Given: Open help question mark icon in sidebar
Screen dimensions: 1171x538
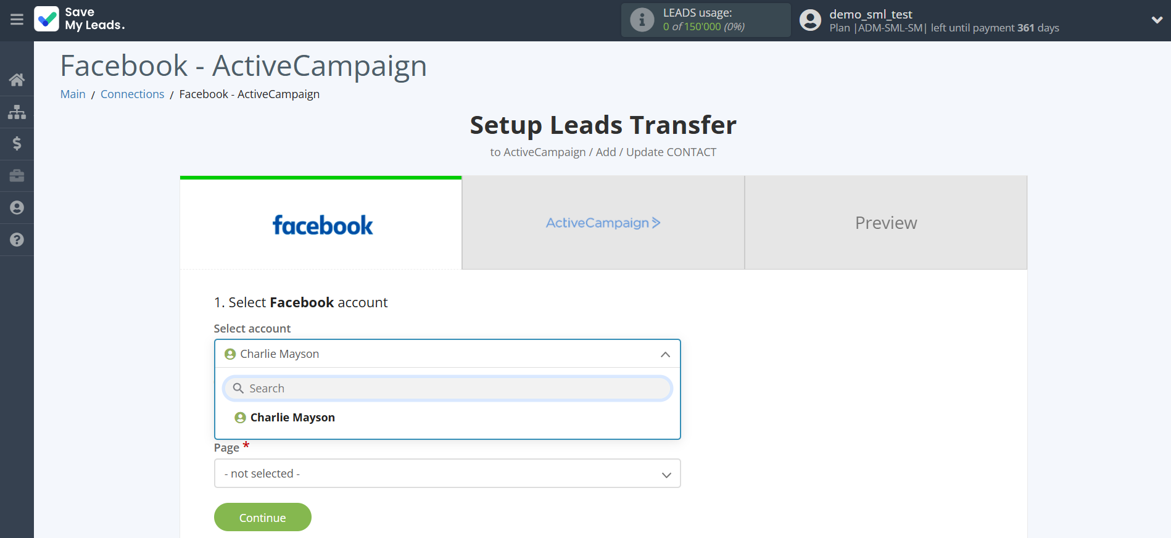Looking at the screenshot, I should (17, 240).
